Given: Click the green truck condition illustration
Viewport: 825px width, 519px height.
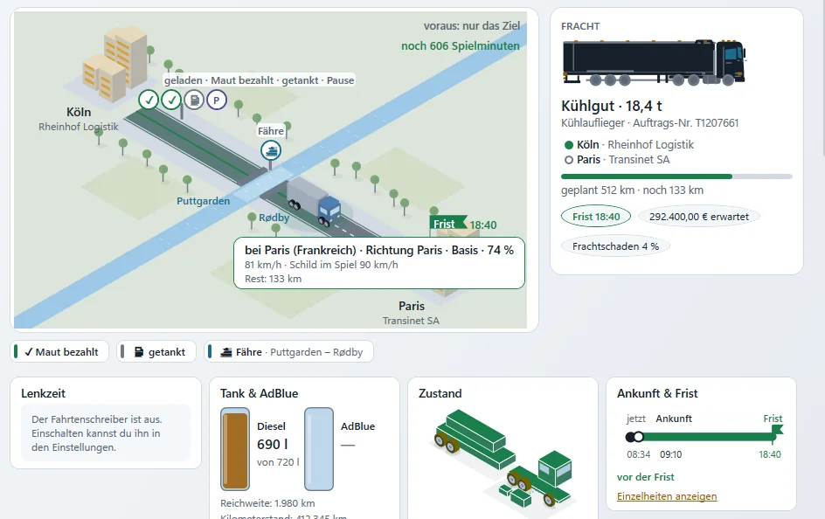Looking at the screenshot, I should pyautogui.click(x=504, y=458).
